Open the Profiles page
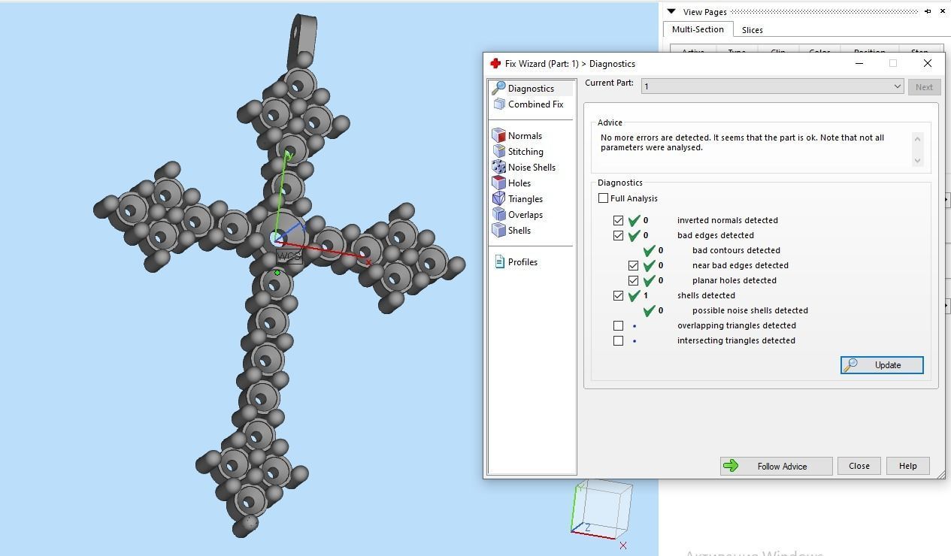Image resolution: width=951 pixels, height=556 pixels. click(x=516, y=262)
